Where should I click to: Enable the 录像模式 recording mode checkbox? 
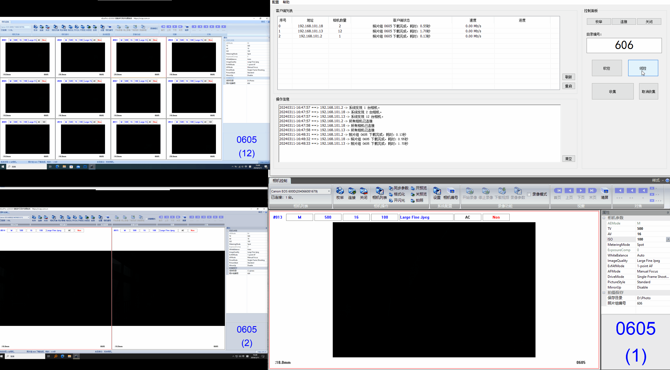click(529, 194)
